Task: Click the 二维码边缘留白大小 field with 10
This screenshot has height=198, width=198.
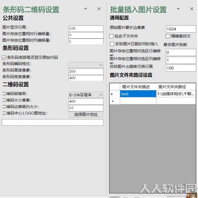Action: point(86,108)
